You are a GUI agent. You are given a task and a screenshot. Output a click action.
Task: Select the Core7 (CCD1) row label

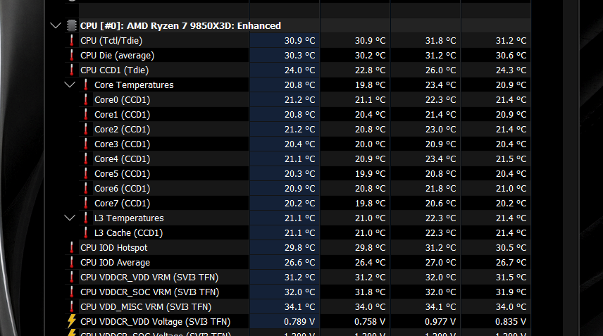point(123,204)
